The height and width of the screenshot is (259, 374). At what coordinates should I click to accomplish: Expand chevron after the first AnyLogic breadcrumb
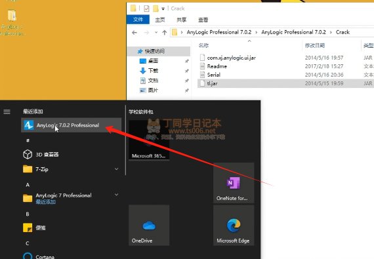tap(257, 32)
